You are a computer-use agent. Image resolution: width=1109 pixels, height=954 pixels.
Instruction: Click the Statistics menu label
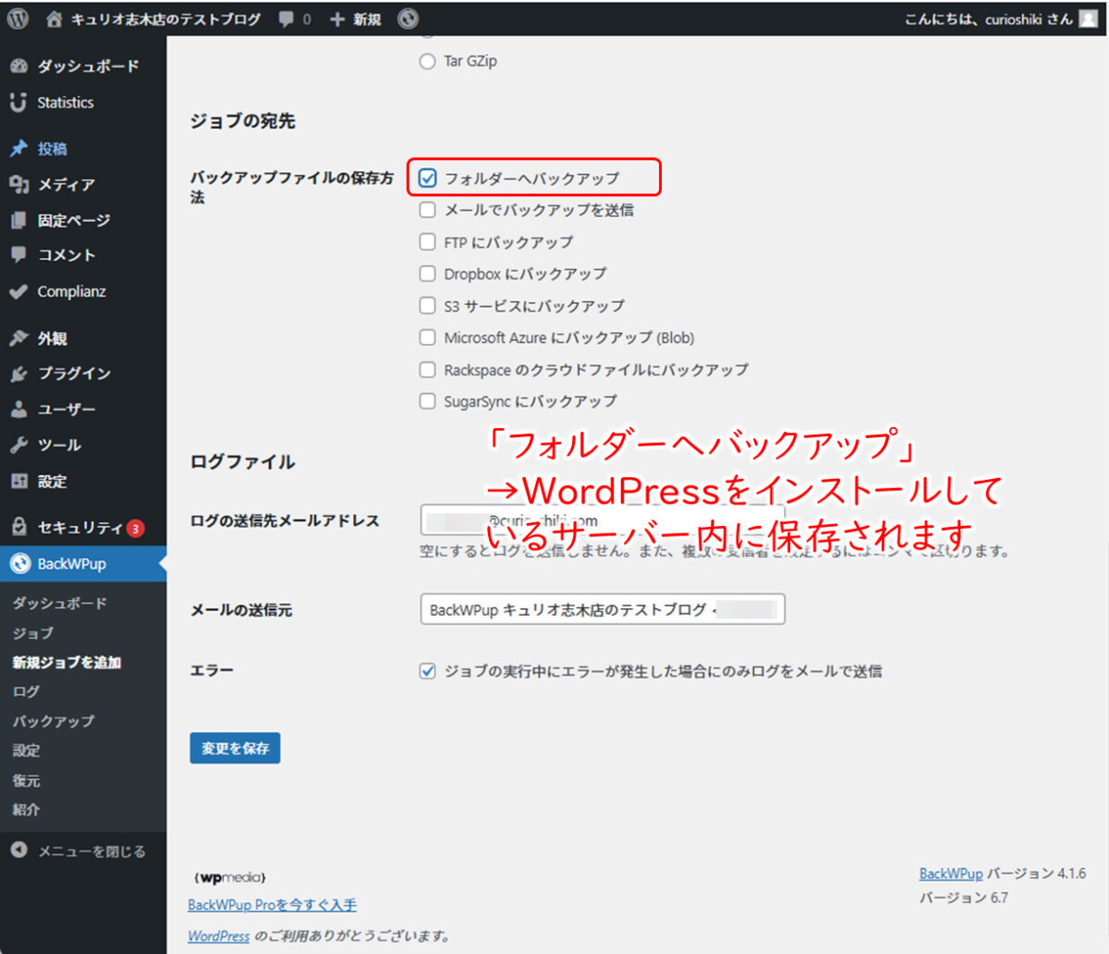click(66, 103)
